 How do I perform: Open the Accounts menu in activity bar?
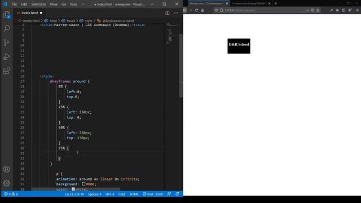click(x=7, y=169)
